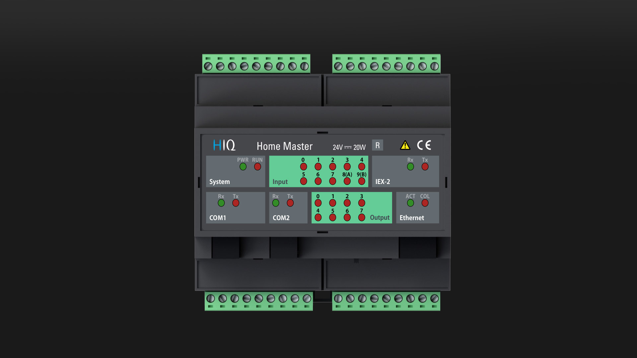
Task: Click the 24V 20W power rating text
Action: [x=349, y=147]
